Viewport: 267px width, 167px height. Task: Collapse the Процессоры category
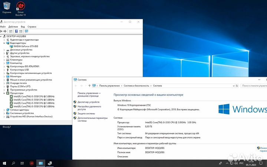(x=4, y=93)
